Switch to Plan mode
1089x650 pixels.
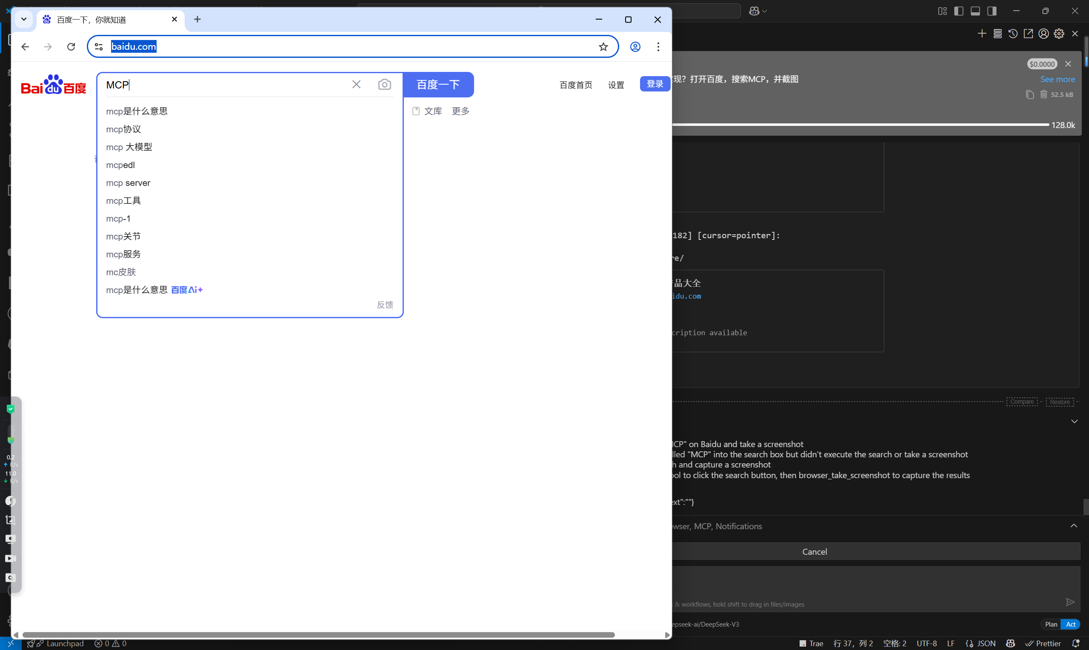(1051, 624)
